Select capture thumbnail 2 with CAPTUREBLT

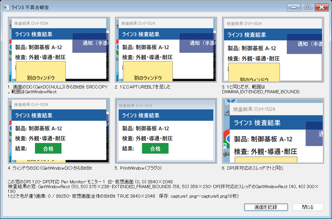click(x=166, y=50)
